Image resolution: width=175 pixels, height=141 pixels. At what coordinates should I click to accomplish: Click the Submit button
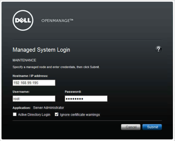(x=152, y=127)
